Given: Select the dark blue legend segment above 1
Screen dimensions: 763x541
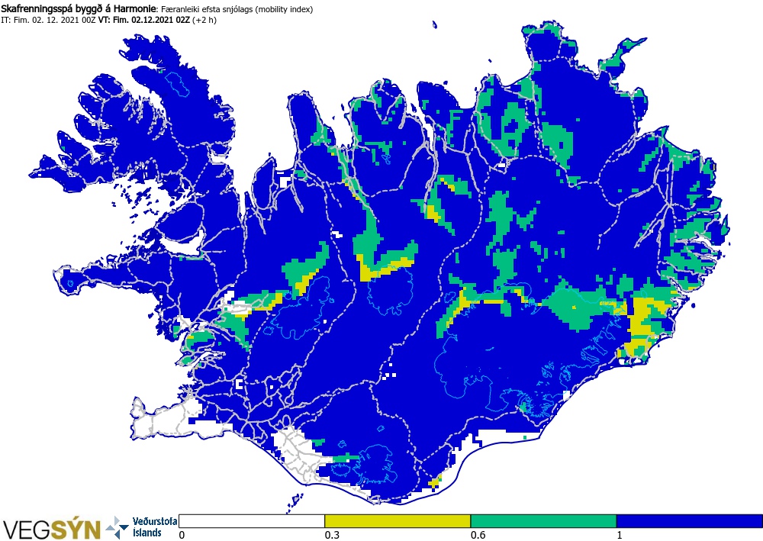Looking at the screenshot, I should coord(690,521).
